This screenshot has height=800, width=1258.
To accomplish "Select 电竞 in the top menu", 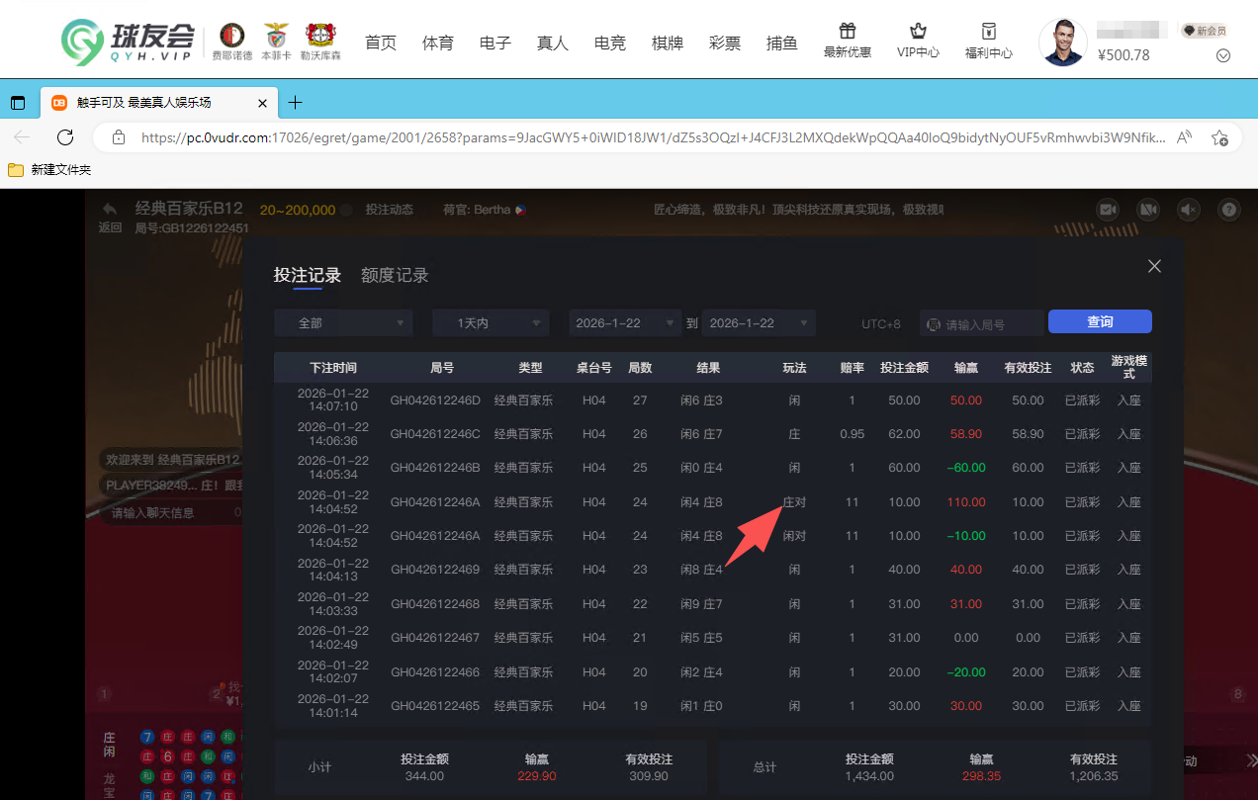I will tap(609, 43).
